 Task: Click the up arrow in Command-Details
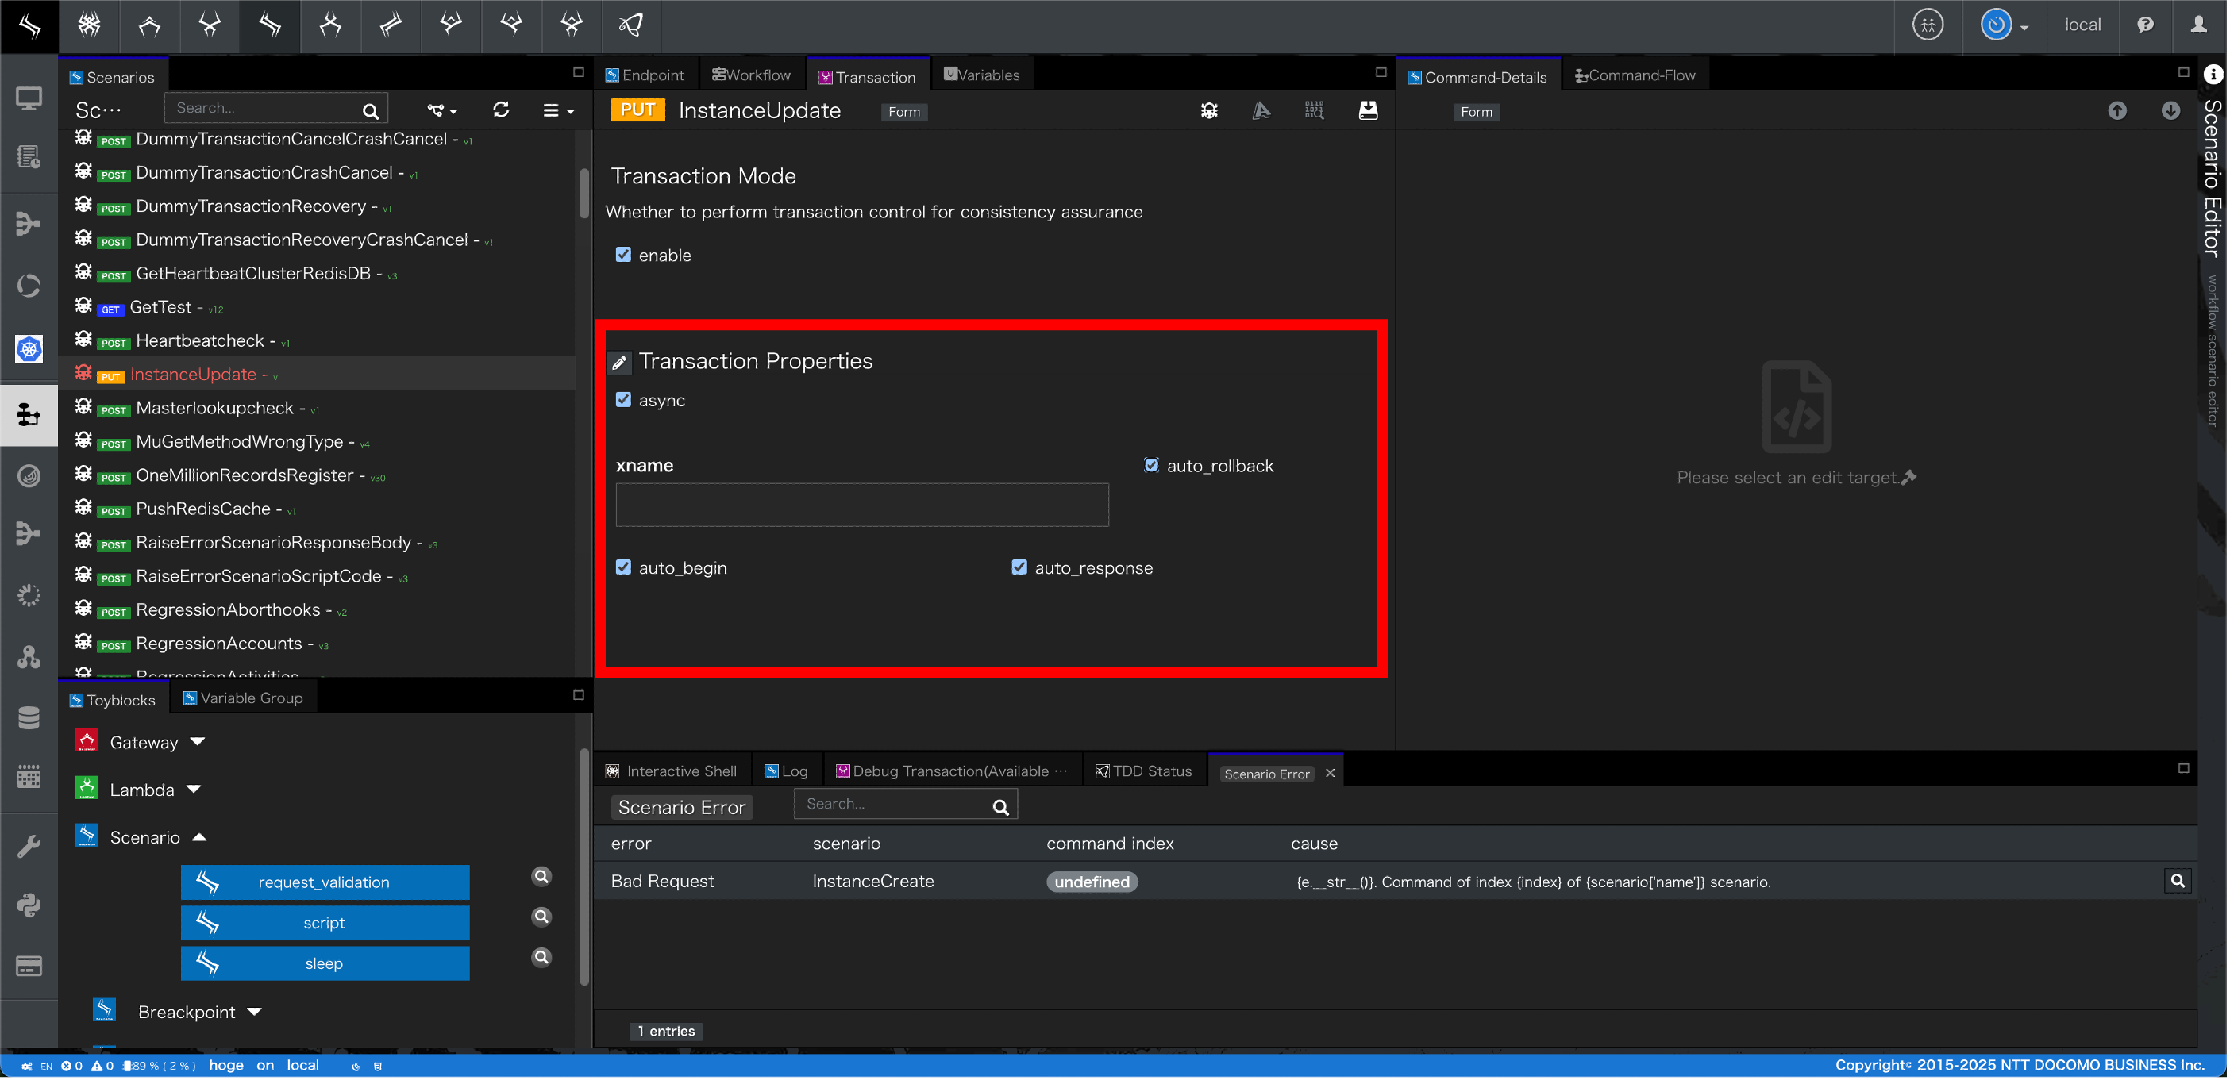click(x=2116, y=111)
